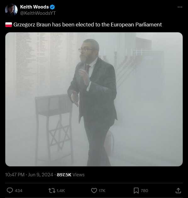The image size is (188, 198).
Task: Click the 434 replies count
Action: [x=19, y=190]
